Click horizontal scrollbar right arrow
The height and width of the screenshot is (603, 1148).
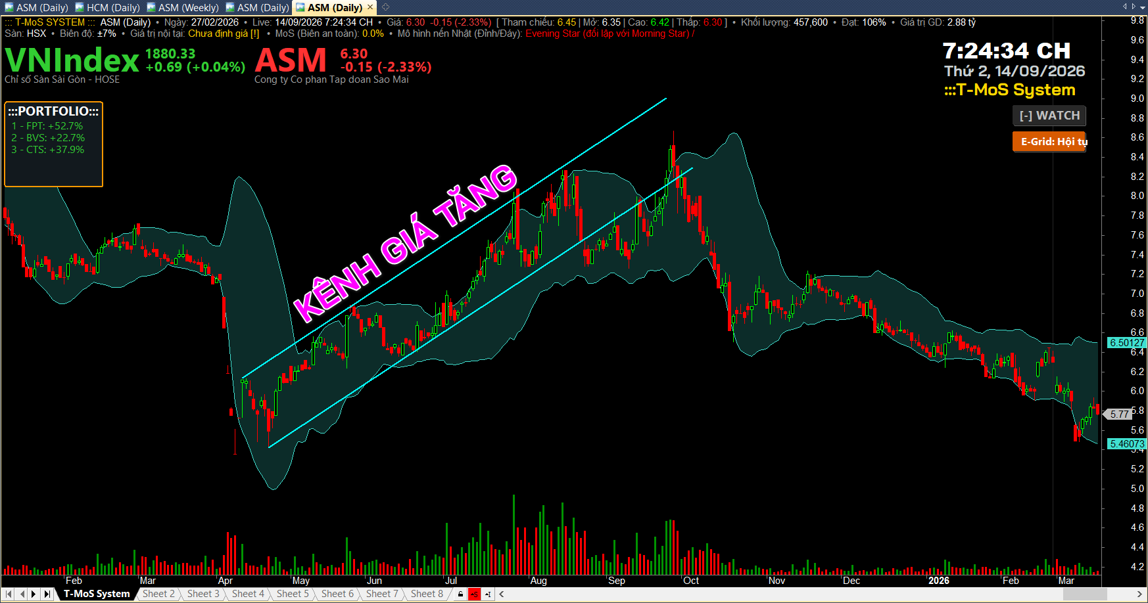coord(1139,594)
